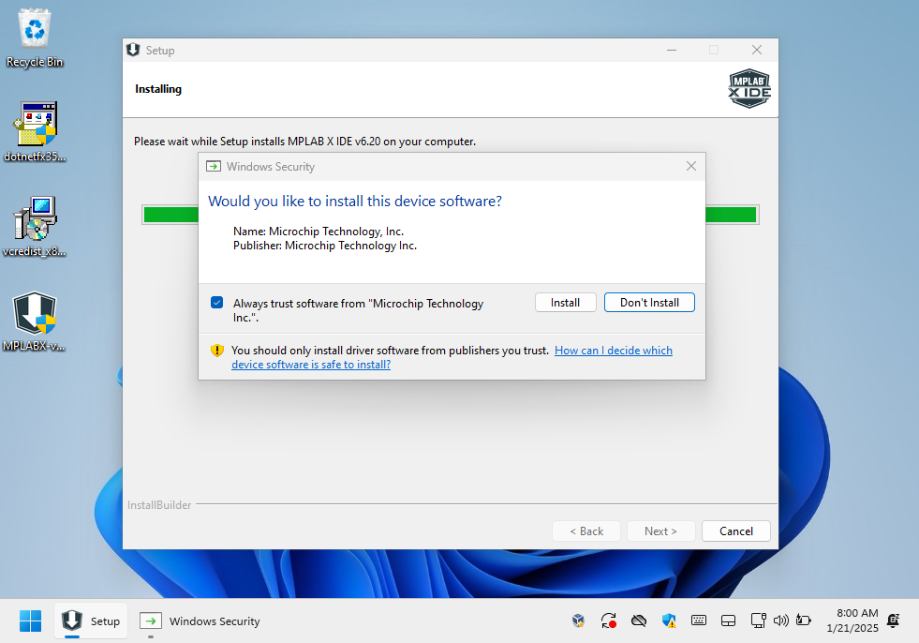Viewport: 919px width, 643px height.
Task: Click the yellow warning shield icon
Action: point(216,351)
